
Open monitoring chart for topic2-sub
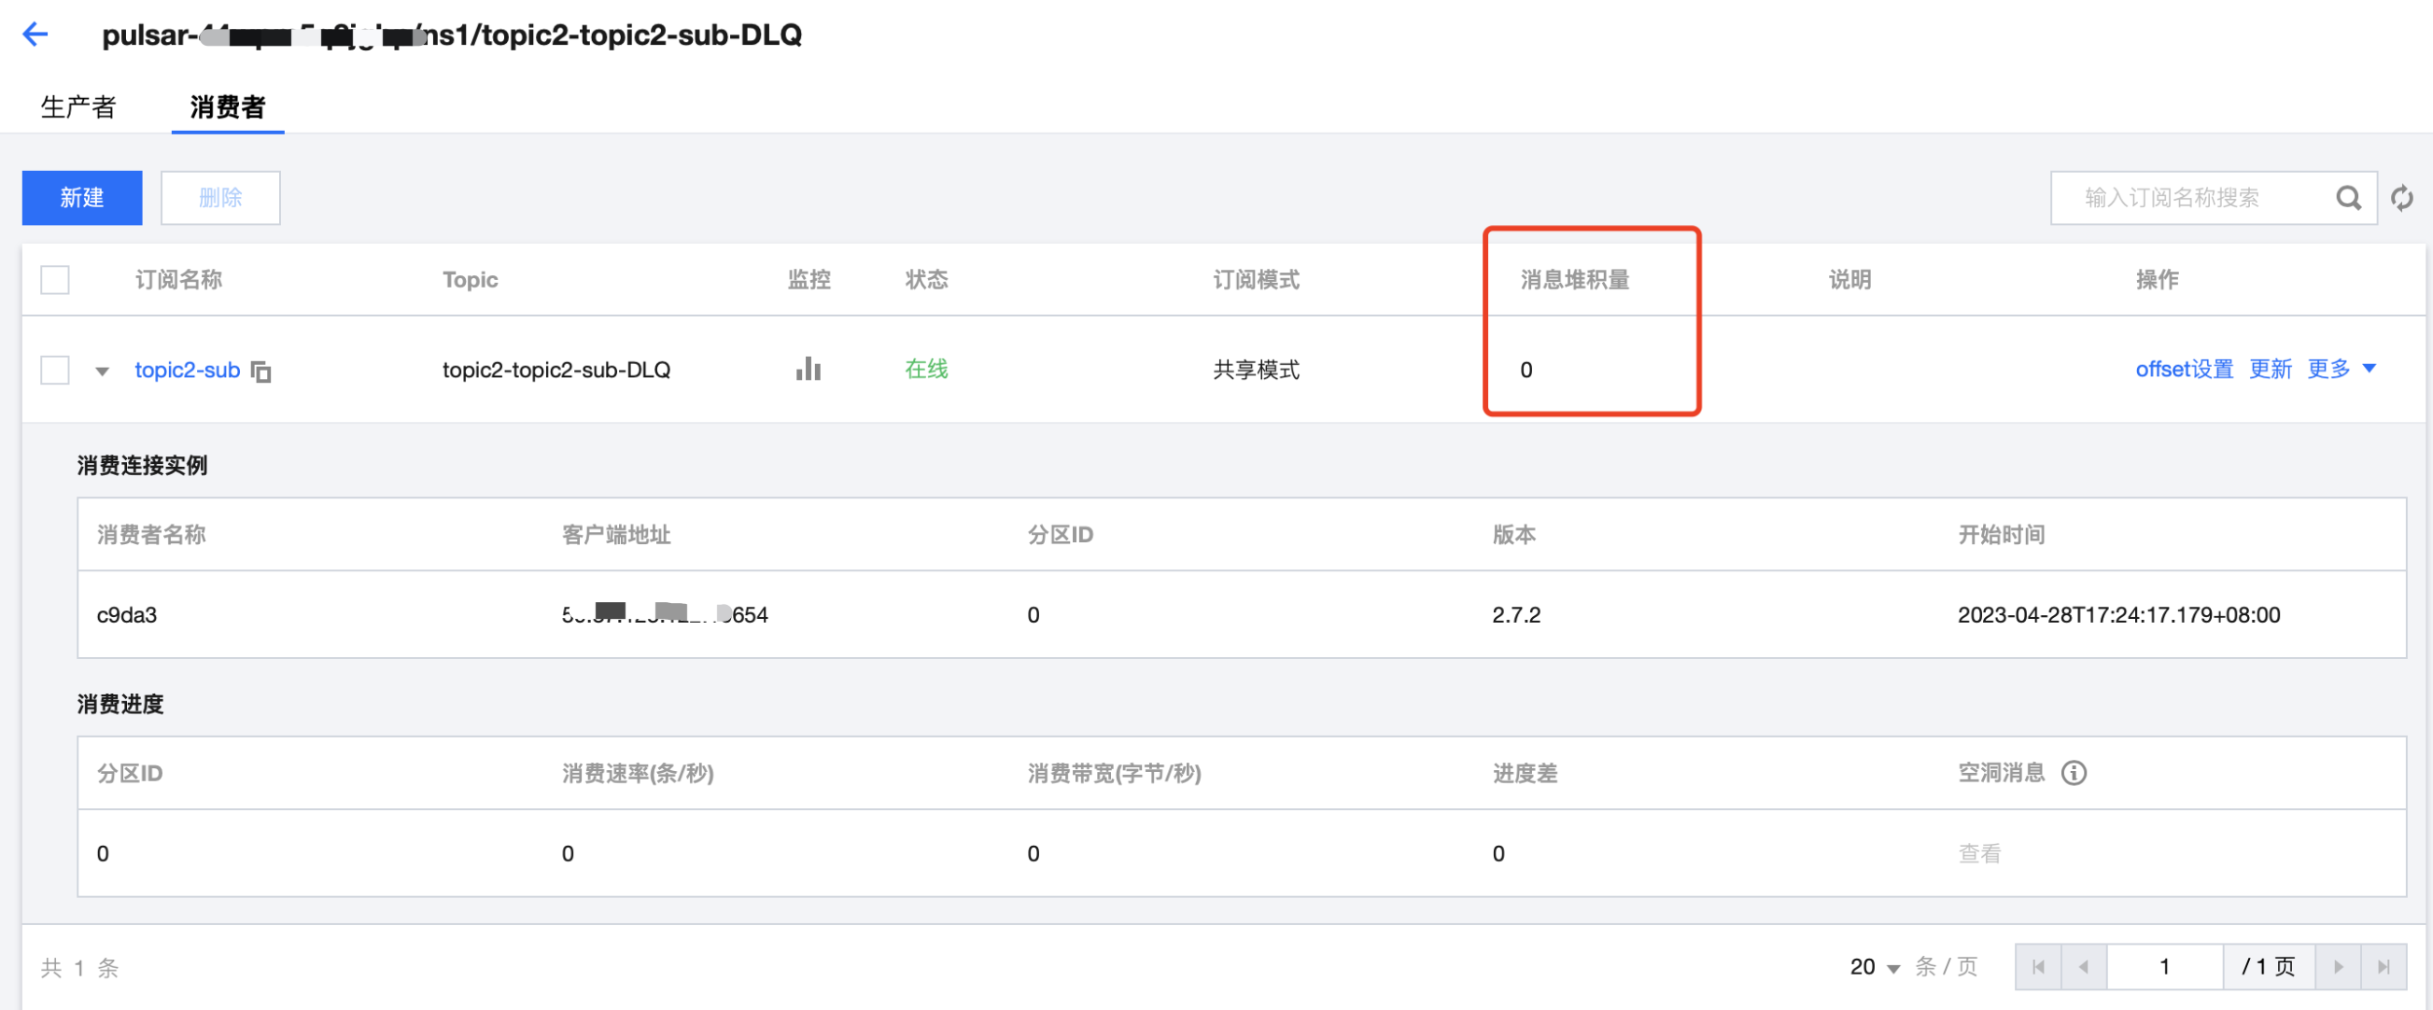808,369
